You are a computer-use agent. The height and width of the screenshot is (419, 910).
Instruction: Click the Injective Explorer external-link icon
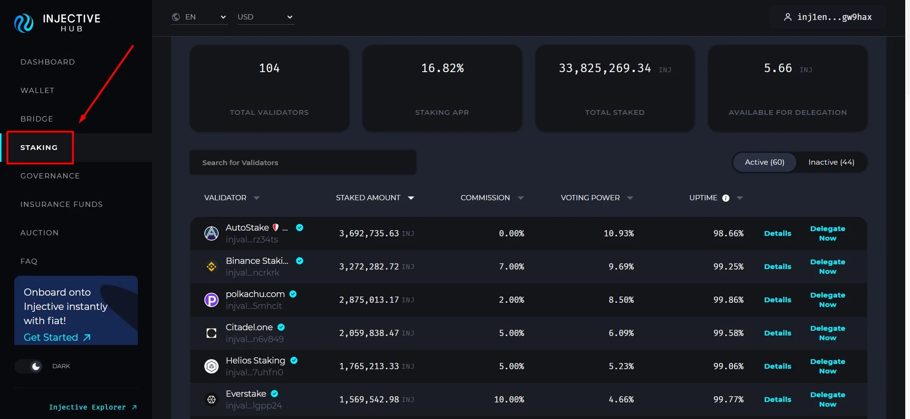[134, 407]
